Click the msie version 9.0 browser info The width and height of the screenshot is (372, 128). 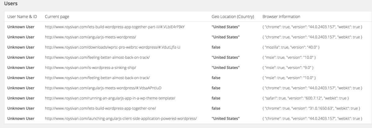tap(288, 68)
